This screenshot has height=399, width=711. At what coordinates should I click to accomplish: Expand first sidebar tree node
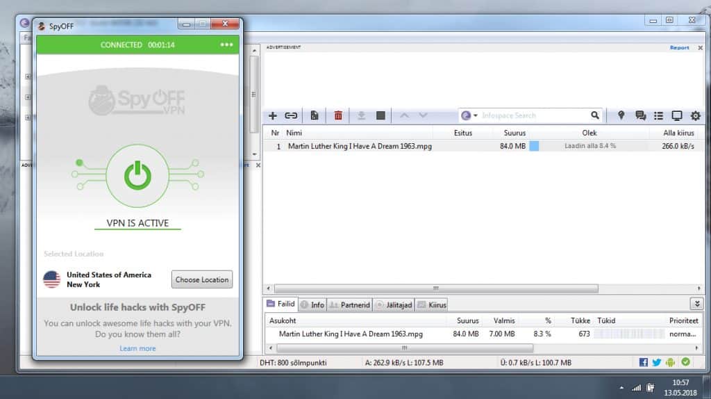coord(28,76)
